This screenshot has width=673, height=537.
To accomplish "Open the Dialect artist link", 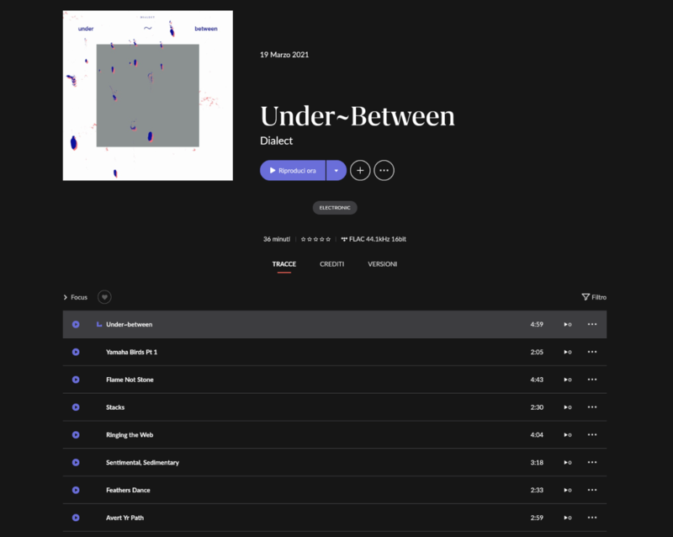I will 276,141.
